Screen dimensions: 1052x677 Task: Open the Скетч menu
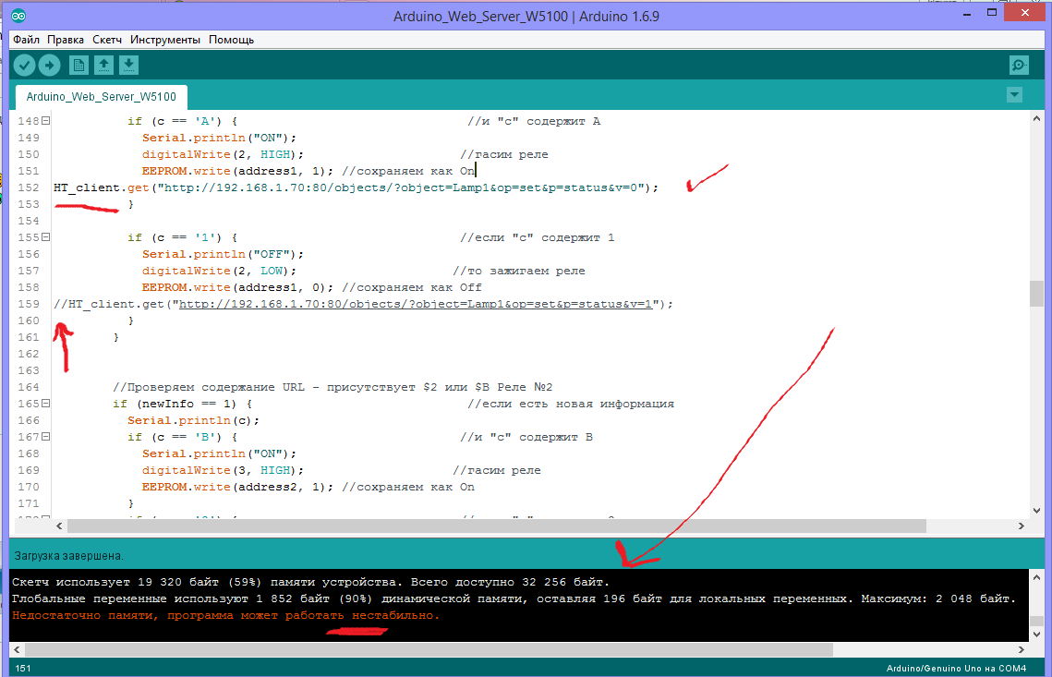click(107, 40)
